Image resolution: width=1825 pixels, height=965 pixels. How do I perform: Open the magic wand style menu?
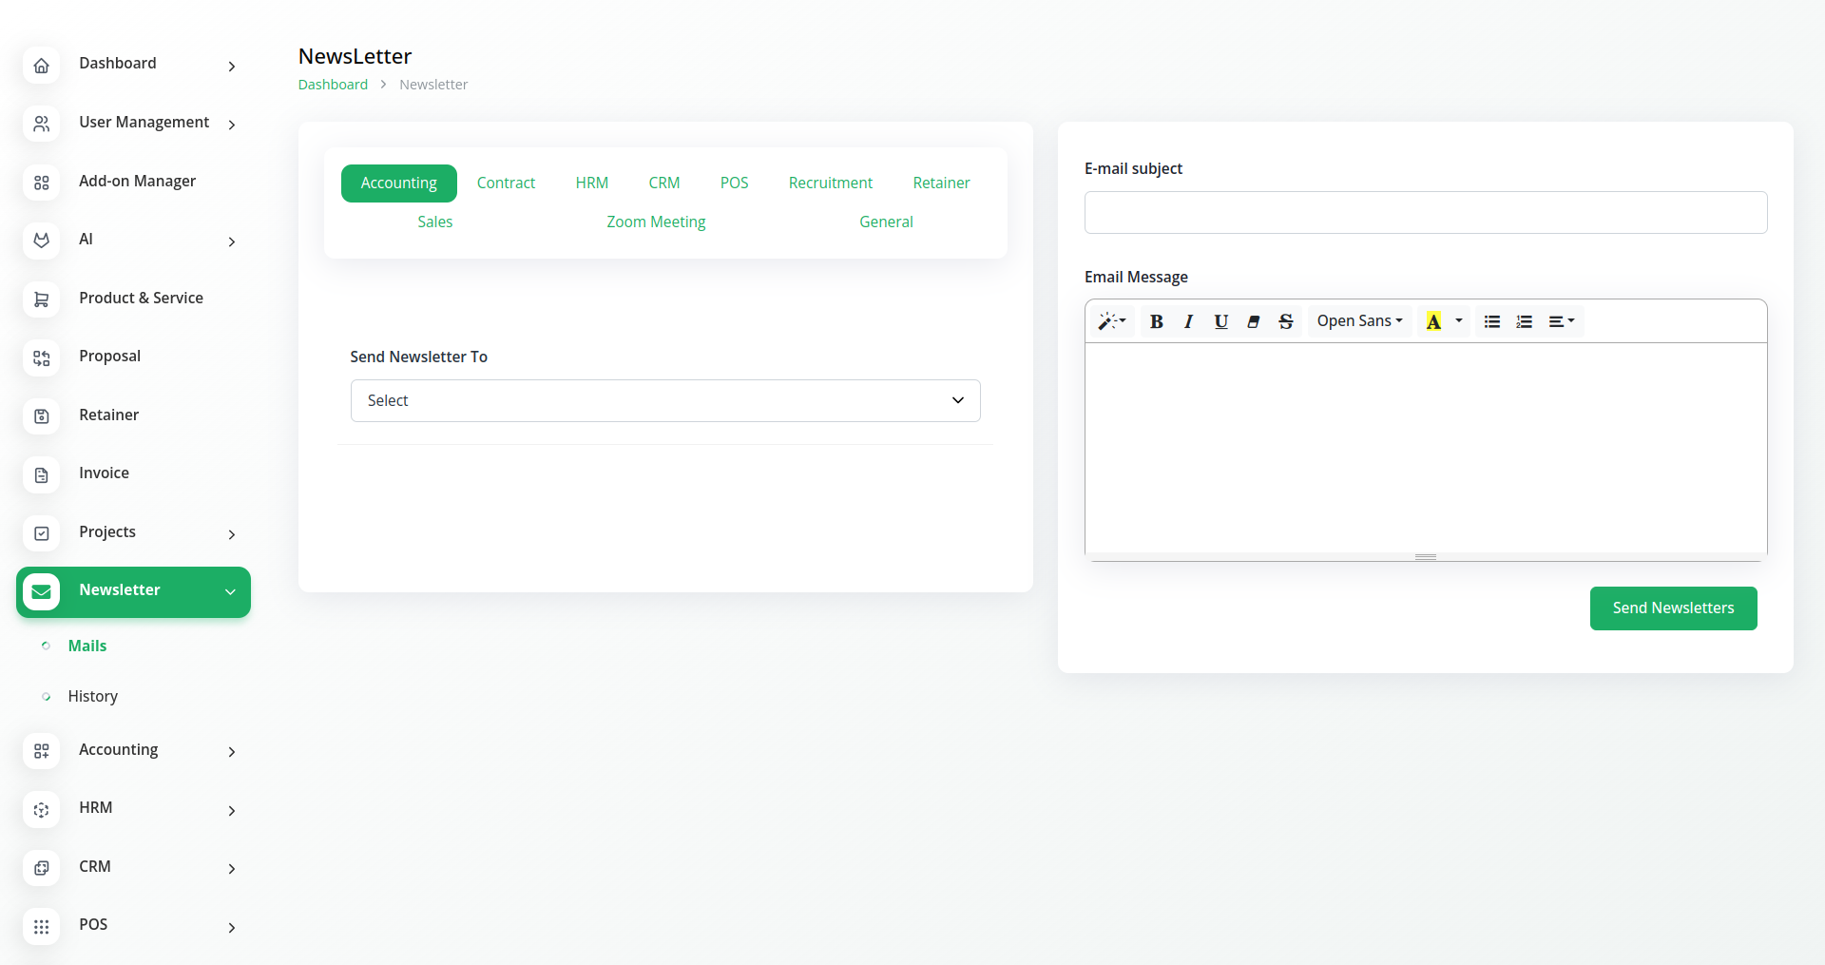(1111, 321)
